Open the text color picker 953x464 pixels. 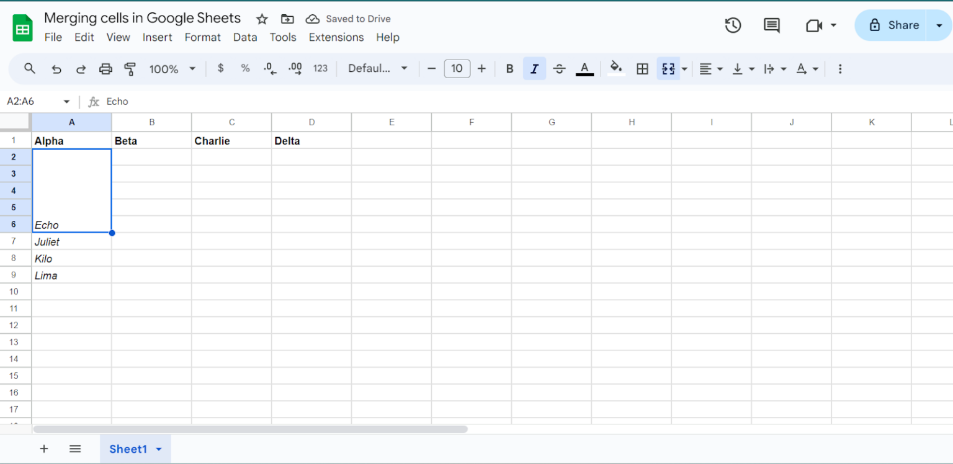coord(584,68)
